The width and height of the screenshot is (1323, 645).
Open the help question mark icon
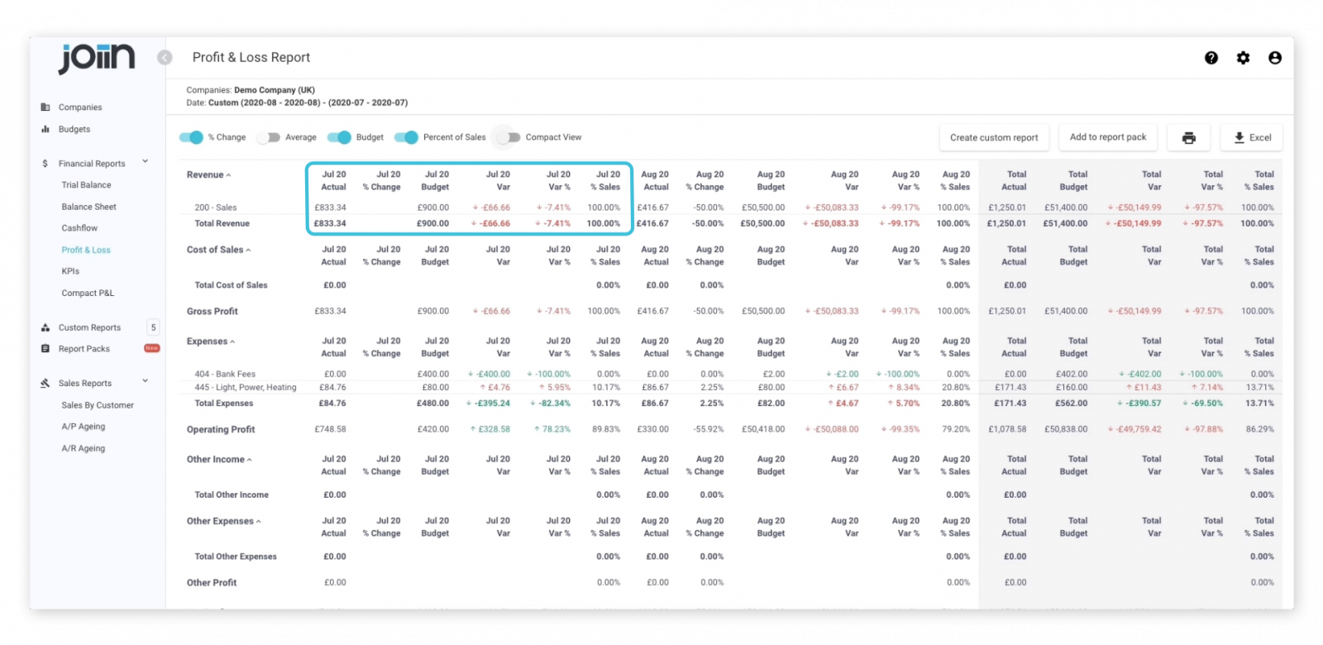click(1211, 58)
